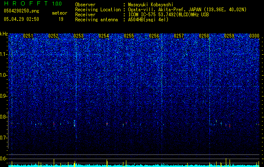Click the meteor count value 19
The width and height of the screenshot is (264, 167).
(61, 19)
